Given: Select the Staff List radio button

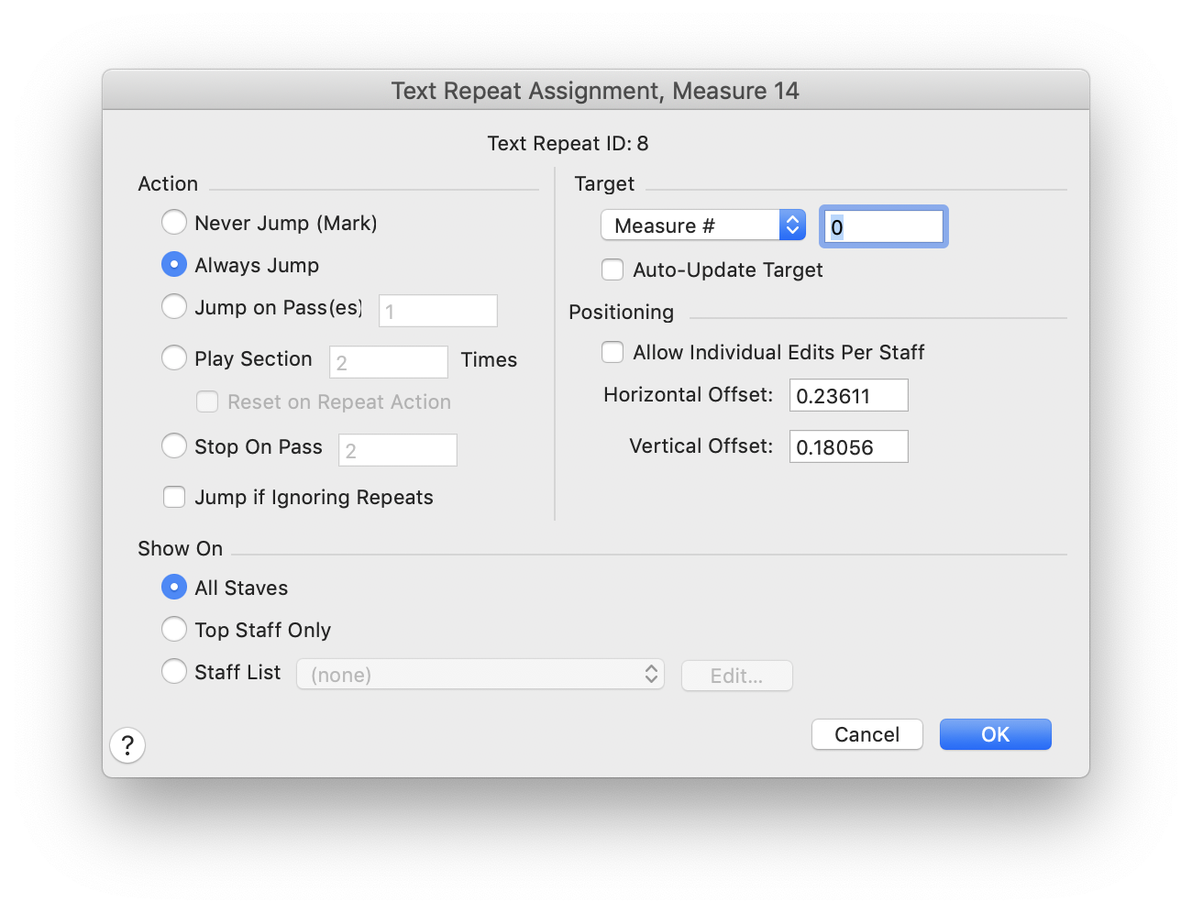Looking at the screenshot, I should pos(174,672).
